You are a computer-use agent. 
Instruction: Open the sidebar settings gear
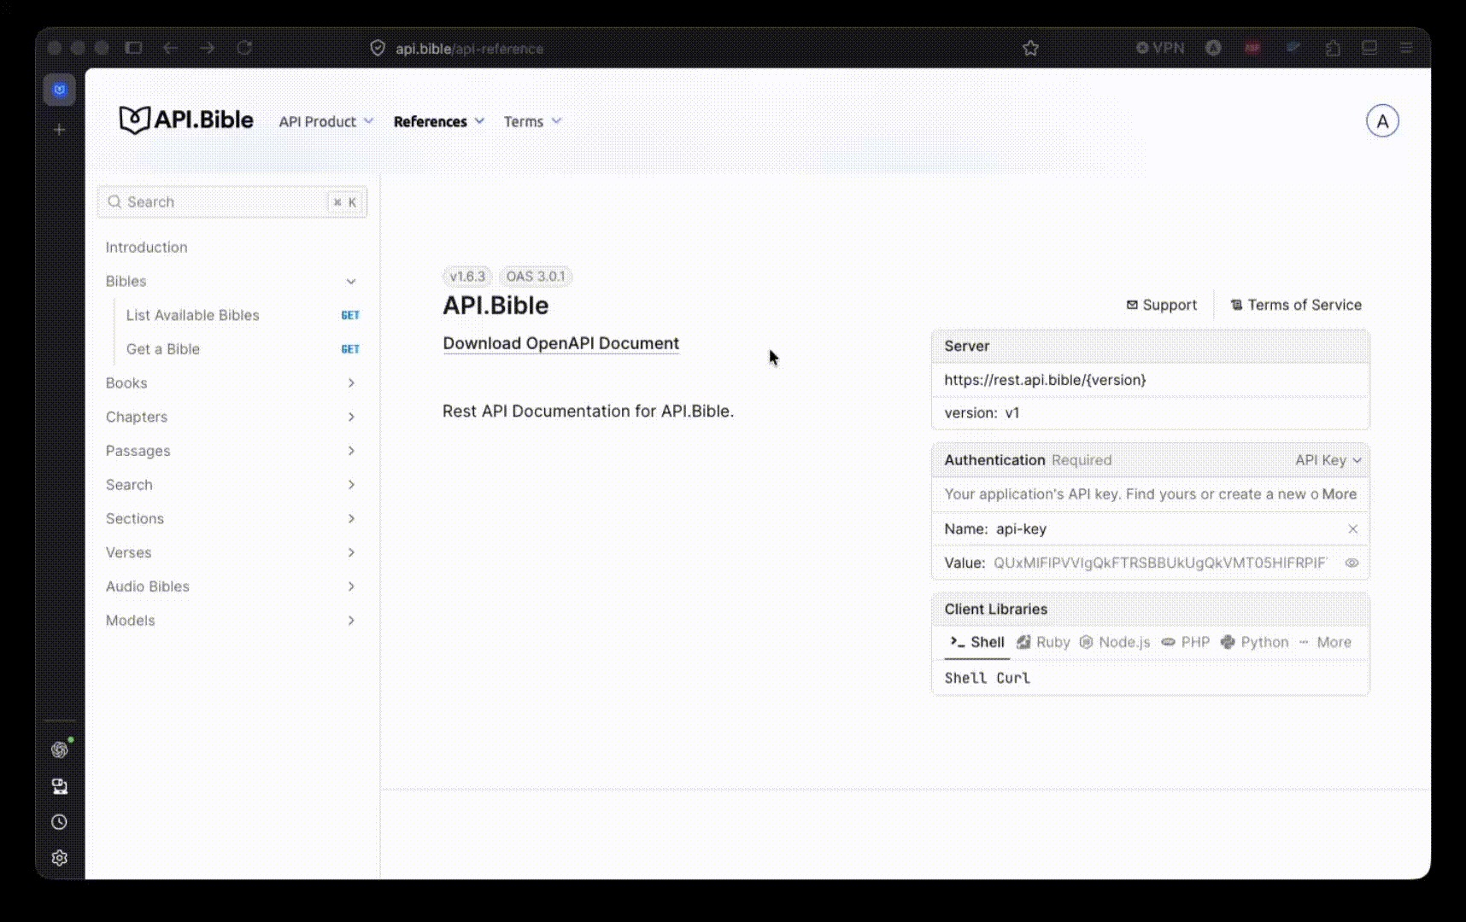pos(59,858)
